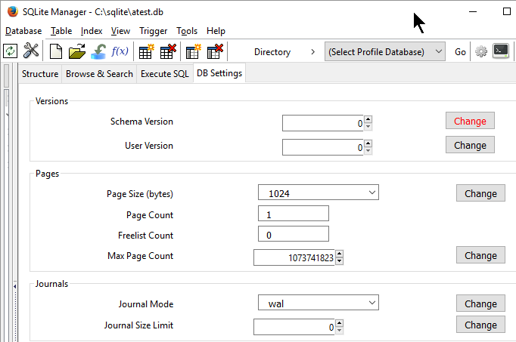Click the left sidebar collapse arrow handle
The width and height of the screenshot is (516, 342).
click(x=15, y=286)
